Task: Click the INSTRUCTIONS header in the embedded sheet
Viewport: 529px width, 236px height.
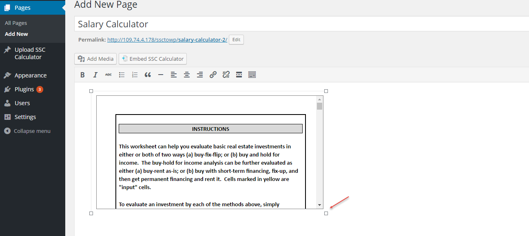Action: click(x=210, y=129)
